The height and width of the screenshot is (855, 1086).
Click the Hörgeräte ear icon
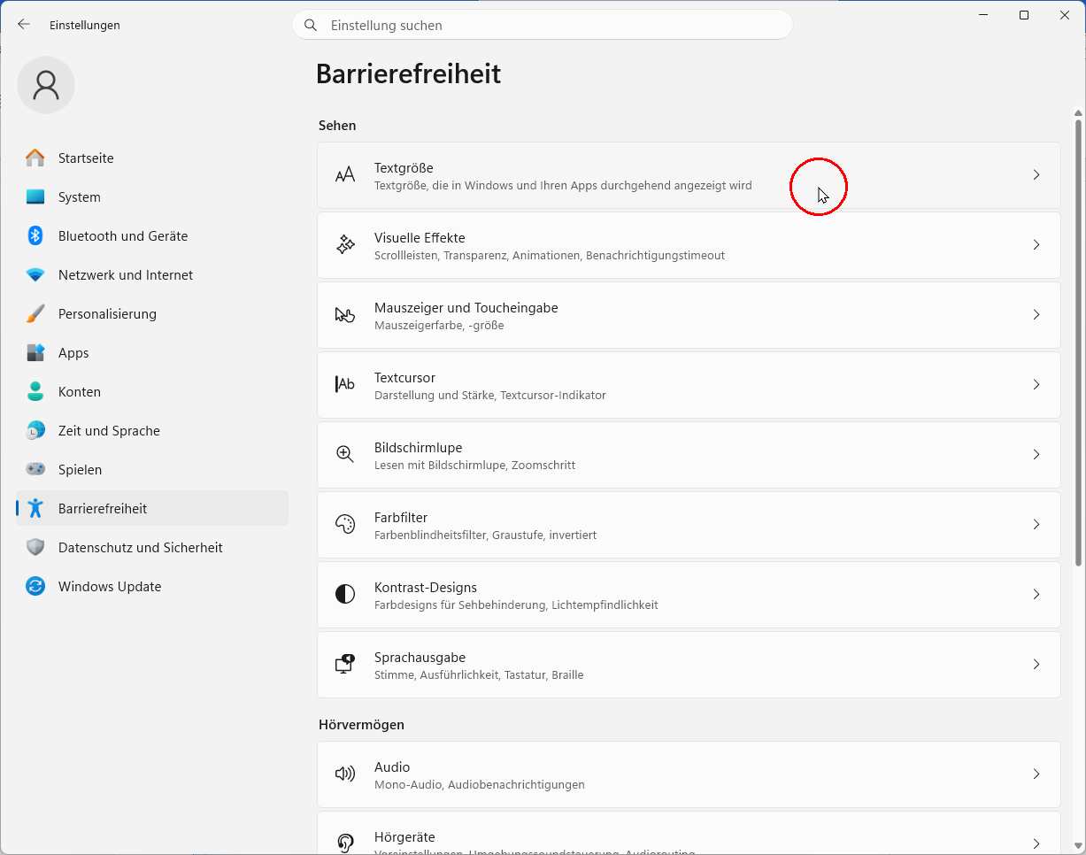coord(345,843)
